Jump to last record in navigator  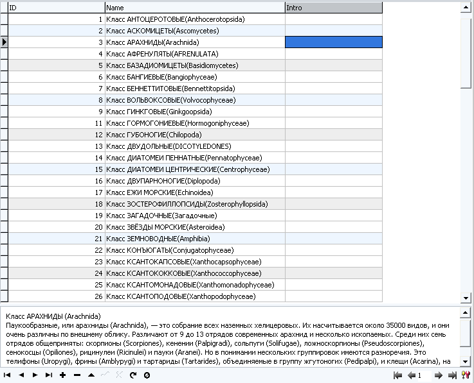point(49,375)
